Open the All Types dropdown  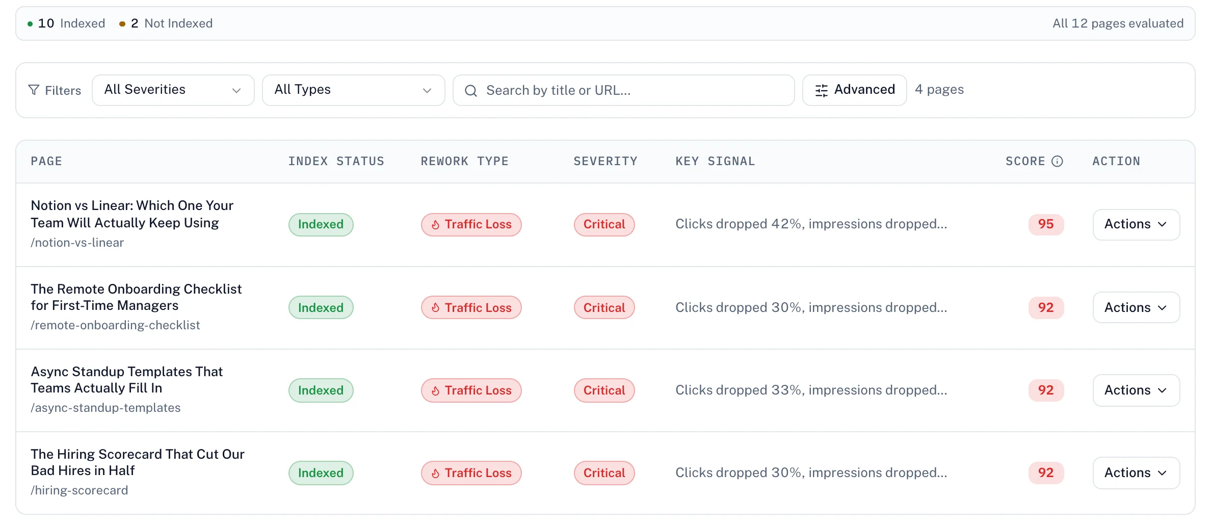354,90
